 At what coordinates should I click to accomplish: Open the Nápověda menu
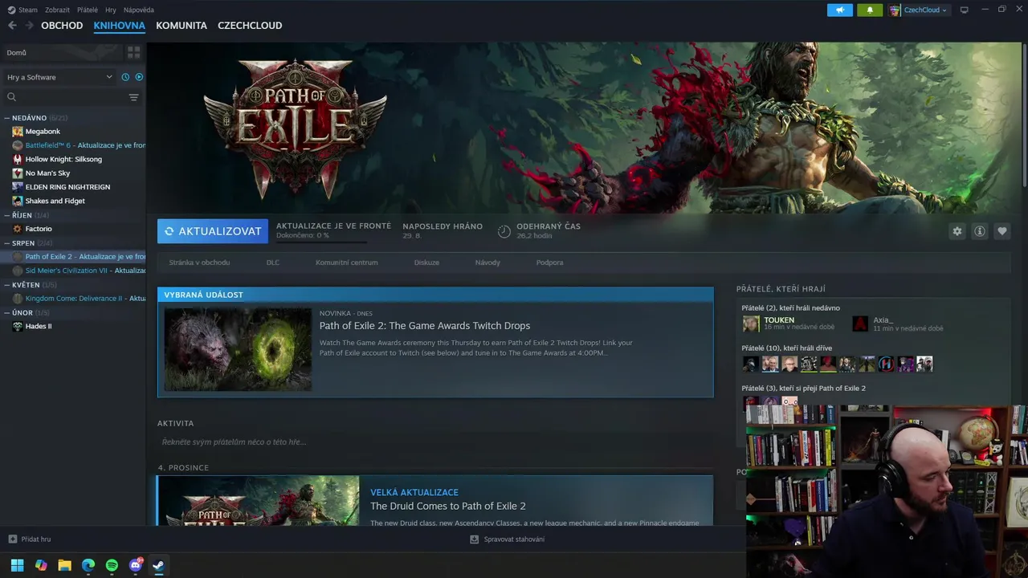pos(139,10)
